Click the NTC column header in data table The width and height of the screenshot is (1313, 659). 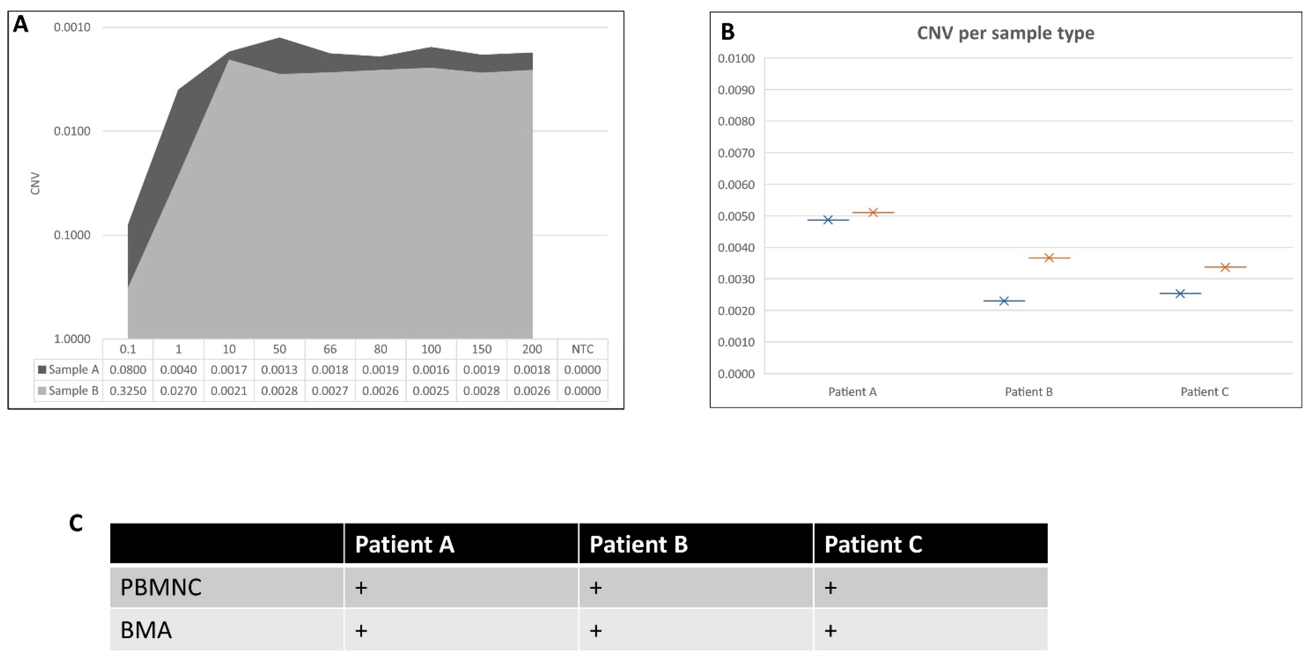(582, 349)
